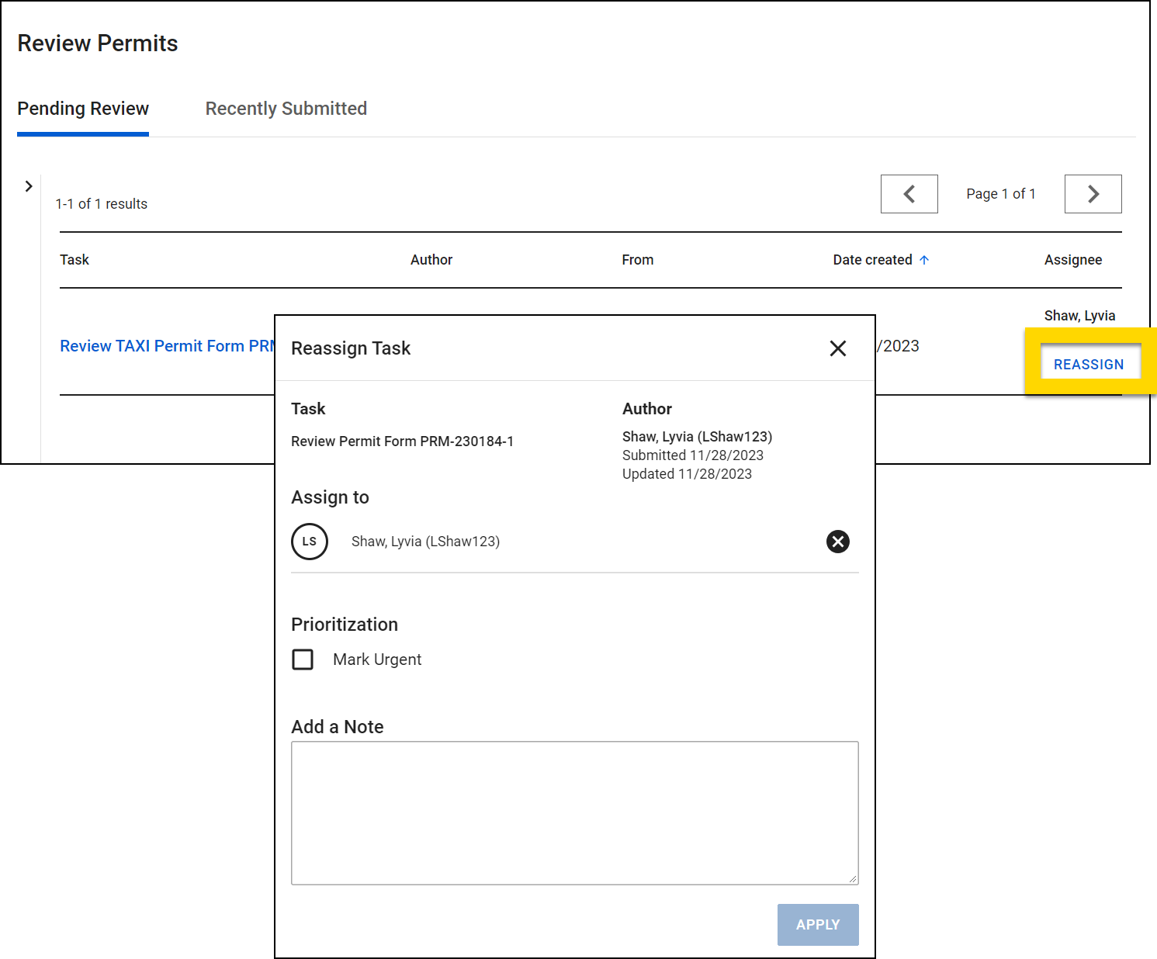Sort by the Author column header

tap(431, 260)
